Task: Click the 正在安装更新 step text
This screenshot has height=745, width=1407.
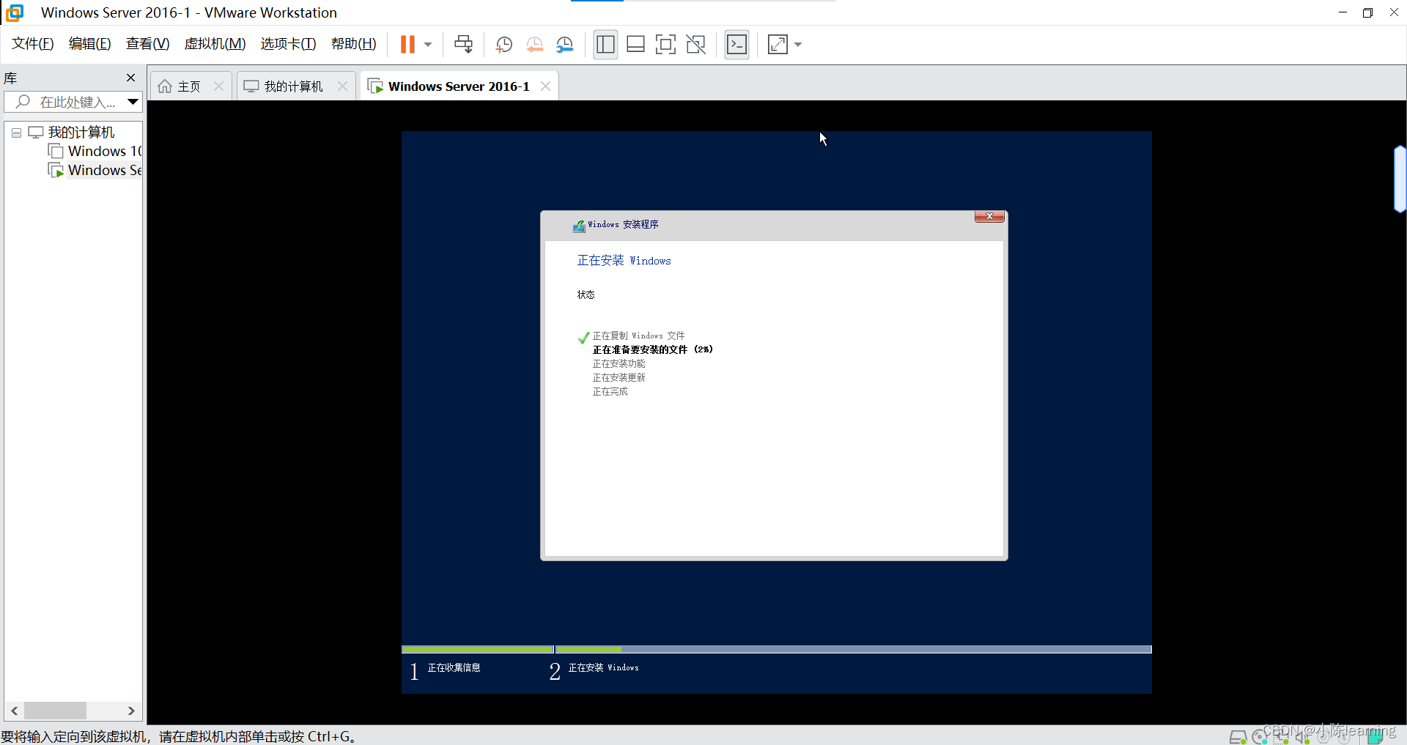Action: (x=618, y=377)
